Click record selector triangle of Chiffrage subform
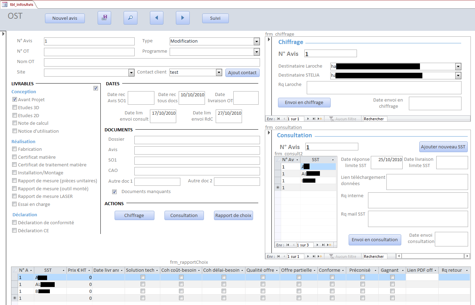The image size is (475, 305). [269, 40]
